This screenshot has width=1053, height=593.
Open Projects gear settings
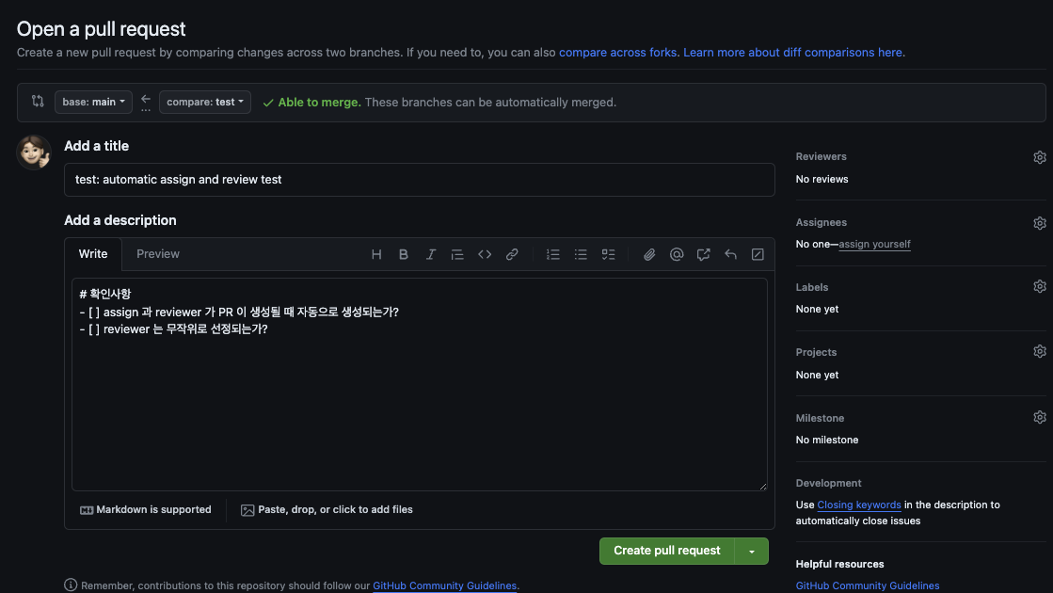[x=1040, y=352]
